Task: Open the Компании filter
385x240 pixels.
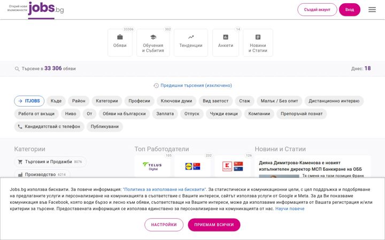Action: tap(259, 114)
